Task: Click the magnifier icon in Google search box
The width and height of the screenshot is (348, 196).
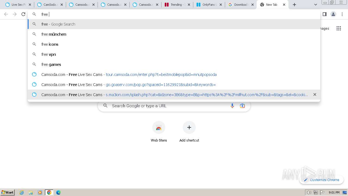Action: coord(105,106)
